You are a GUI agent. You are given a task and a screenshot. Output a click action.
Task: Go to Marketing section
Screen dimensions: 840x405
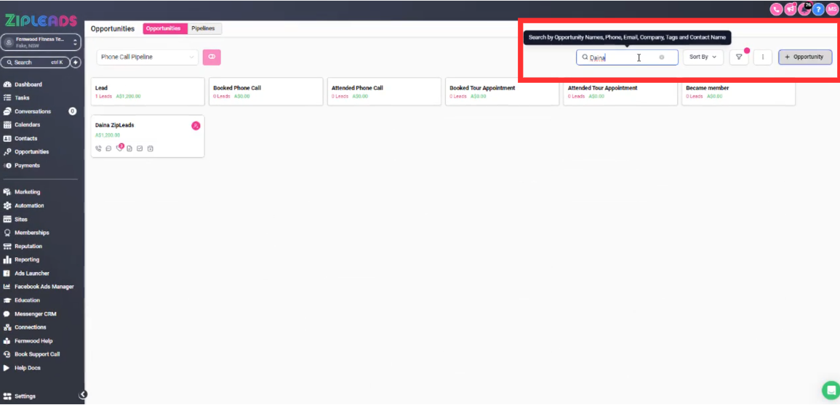click(x=28, y=192)
